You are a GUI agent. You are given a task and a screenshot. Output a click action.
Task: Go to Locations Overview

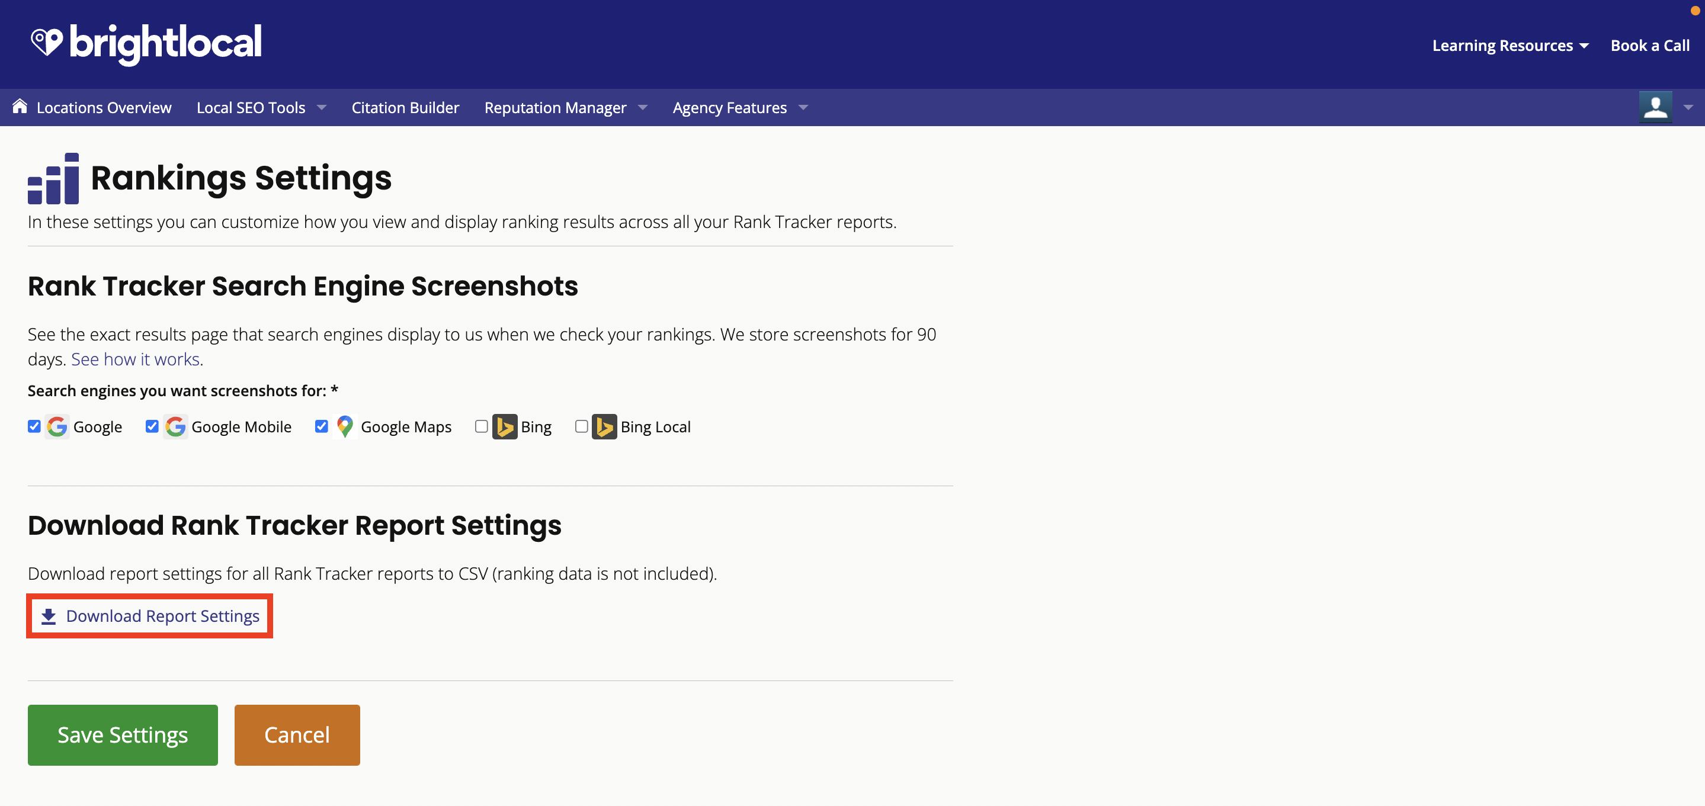coord(104,108)
